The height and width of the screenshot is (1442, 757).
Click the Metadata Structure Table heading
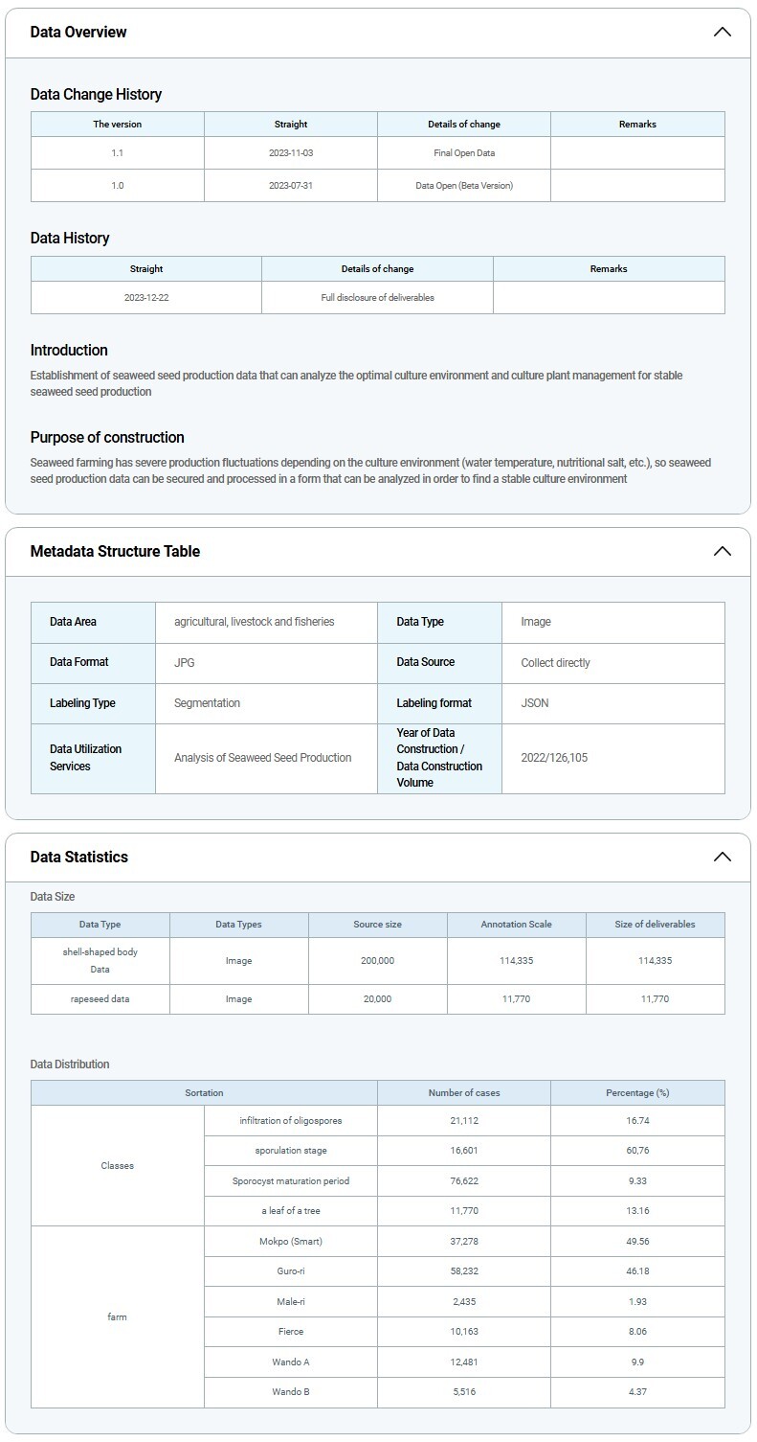click(115, 551)
